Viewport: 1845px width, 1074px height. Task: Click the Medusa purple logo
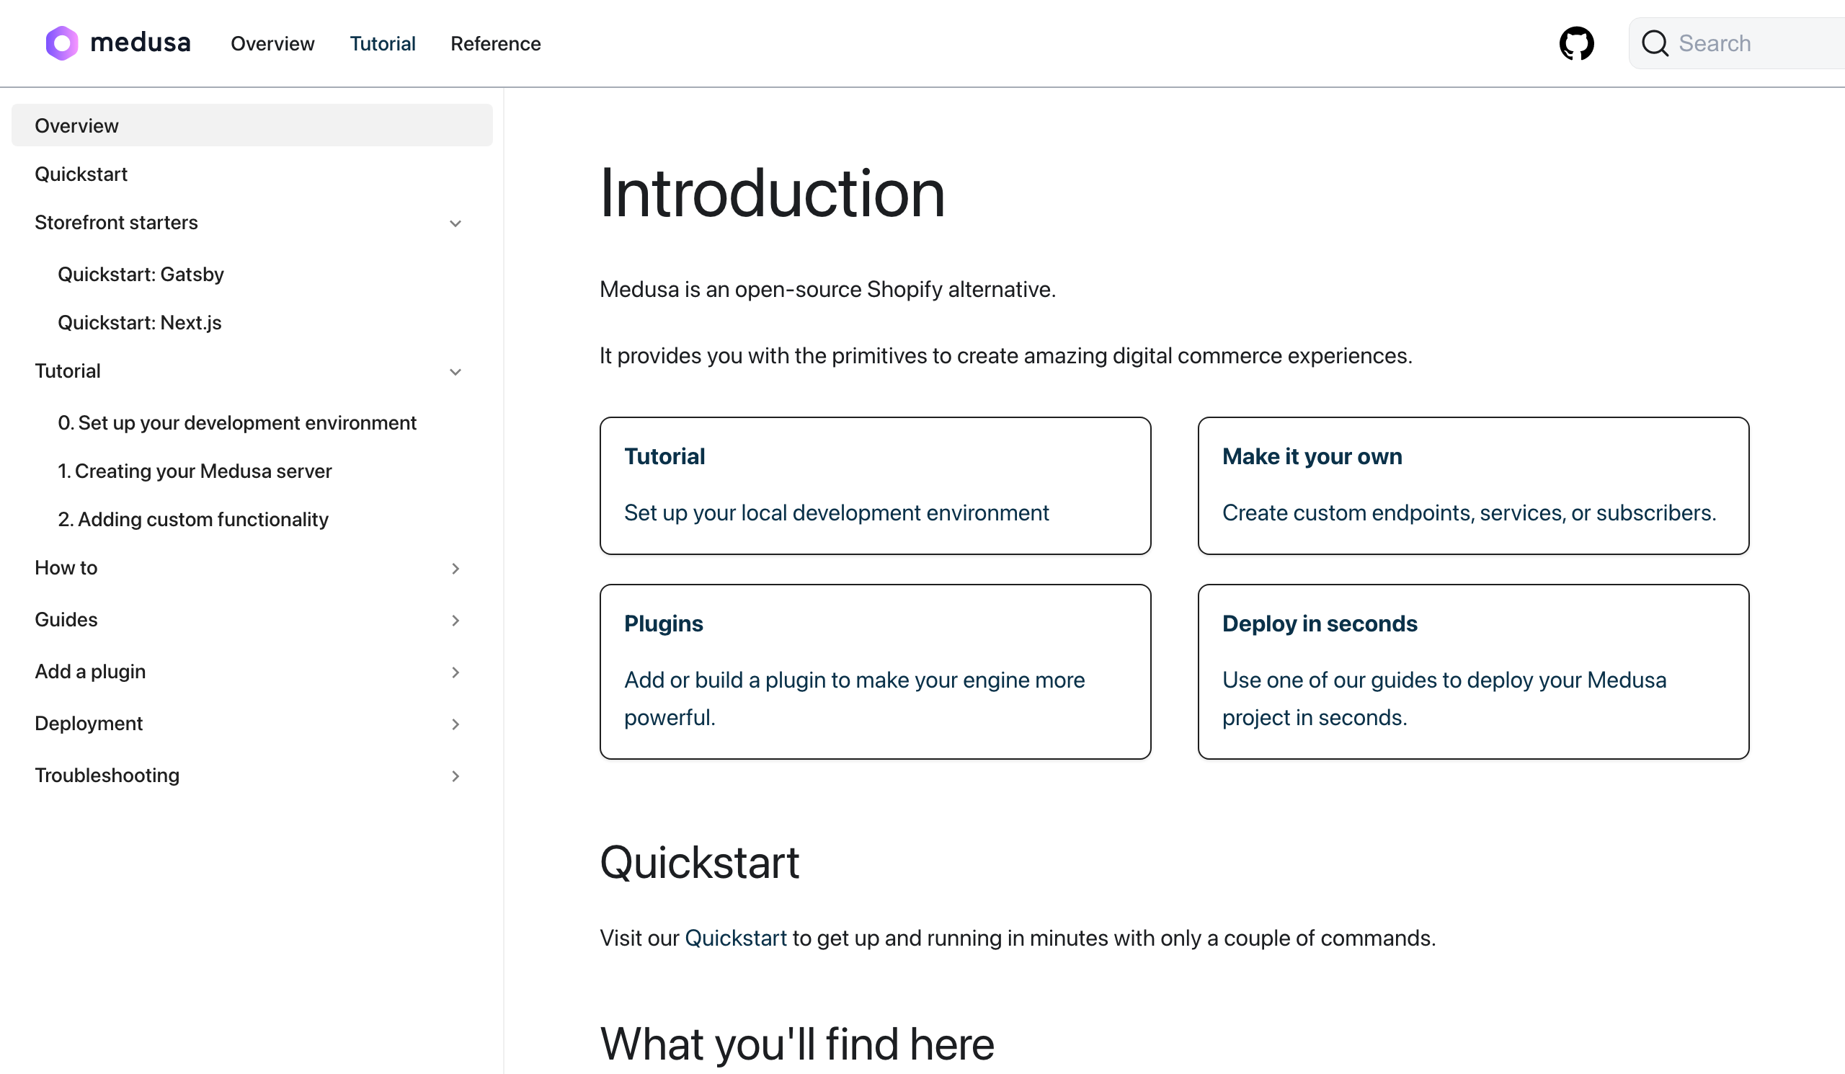[x=62, y=43]
